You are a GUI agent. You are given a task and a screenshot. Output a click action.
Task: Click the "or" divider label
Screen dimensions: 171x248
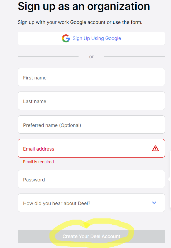pos(91,57)
